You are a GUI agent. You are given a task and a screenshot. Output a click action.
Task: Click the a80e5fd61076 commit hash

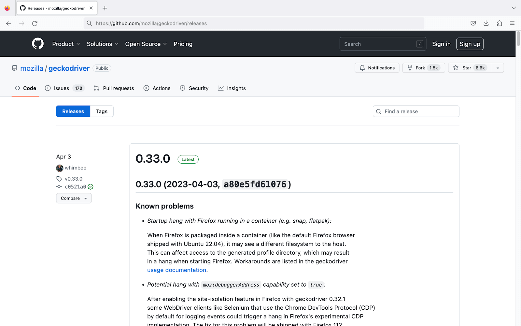[255, 184]
